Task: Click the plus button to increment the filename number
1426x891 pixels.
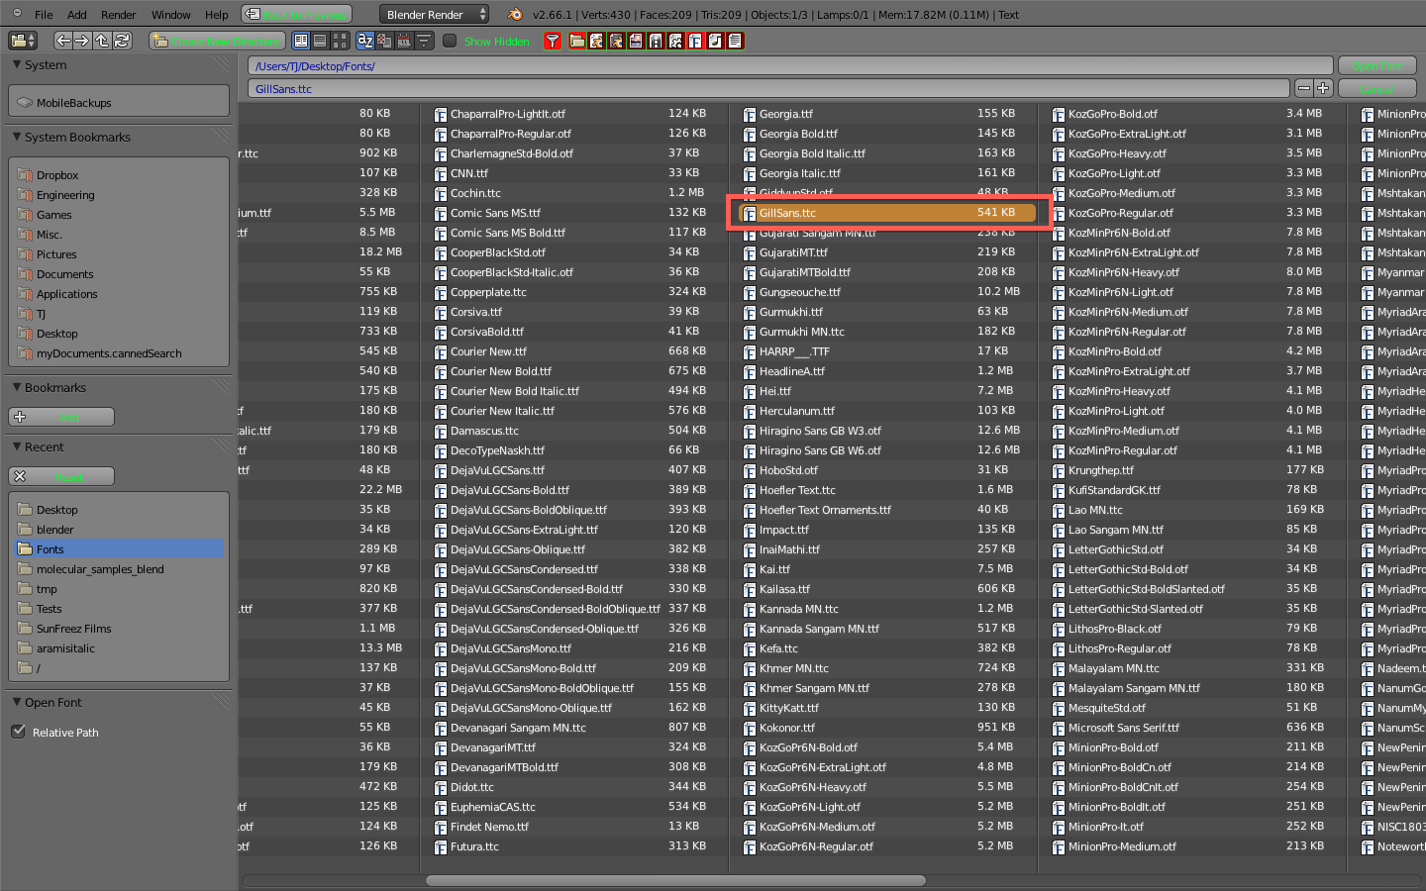Action: 1323,88
